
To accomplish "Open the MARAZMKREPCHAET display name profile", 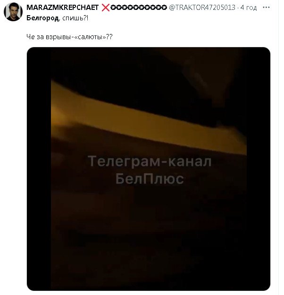I will point(62,8).
